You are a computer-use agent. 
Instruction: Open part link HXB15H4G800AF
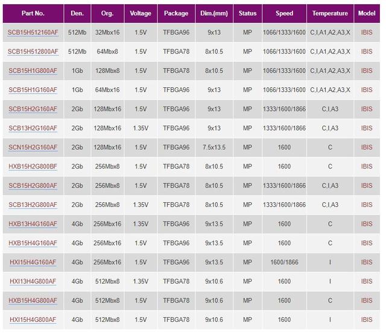[x=33, y=301]
